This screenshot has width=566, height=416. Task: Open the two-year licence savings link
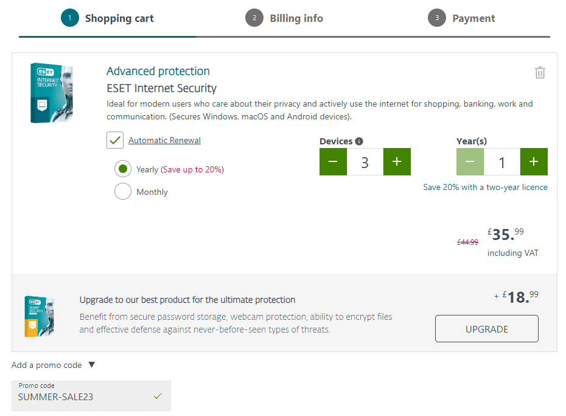485,187
